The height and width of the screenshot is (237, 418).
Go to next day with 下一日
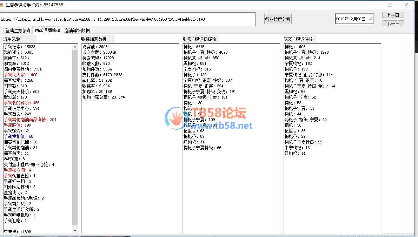click(x=393, y=23)
